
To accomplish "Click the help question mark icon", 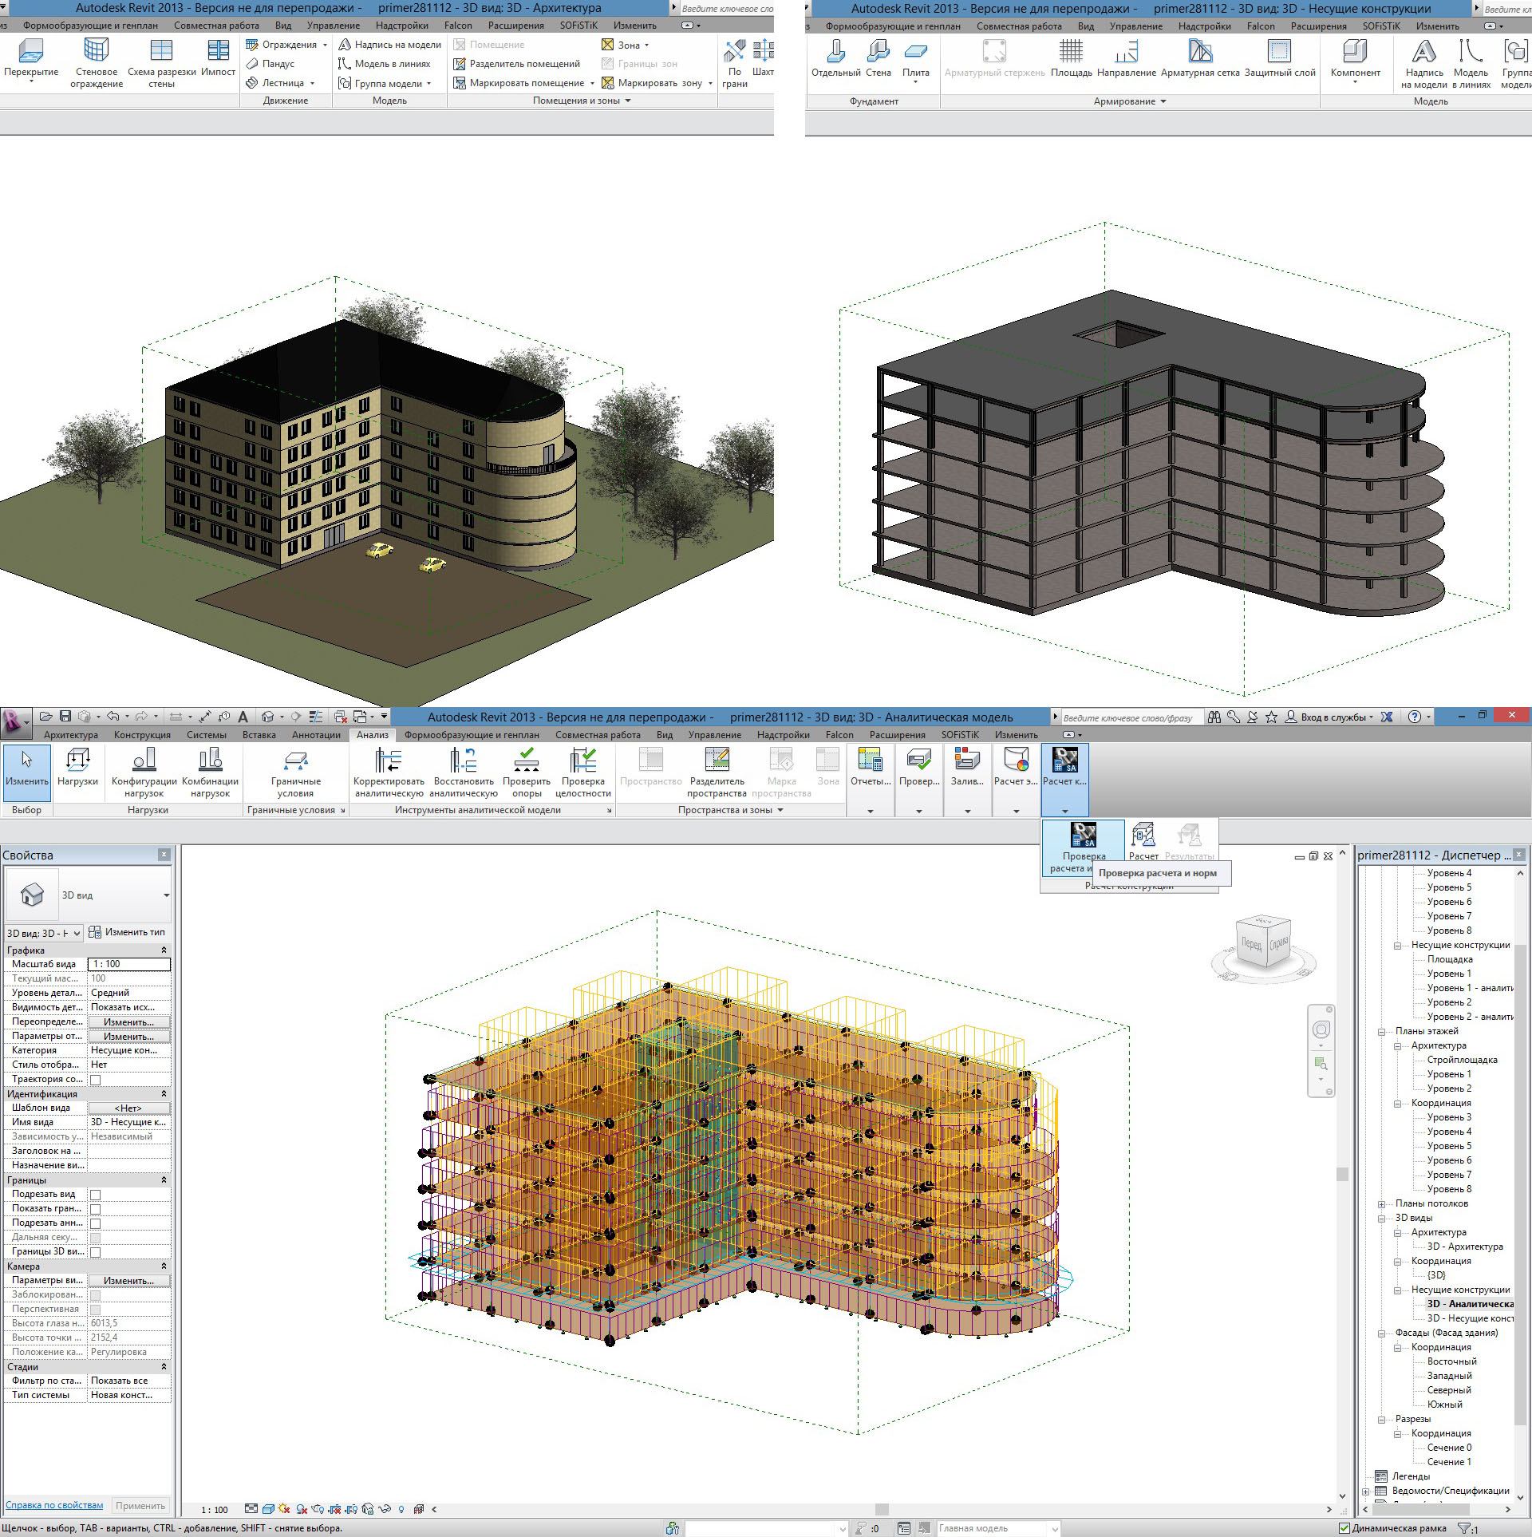I will pos(1415,717).
